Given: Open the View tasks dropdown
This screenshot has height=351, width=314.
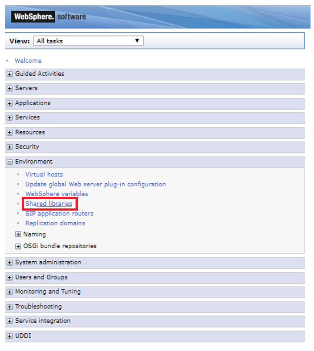Looking at the screenshot, I should [88, 41].
